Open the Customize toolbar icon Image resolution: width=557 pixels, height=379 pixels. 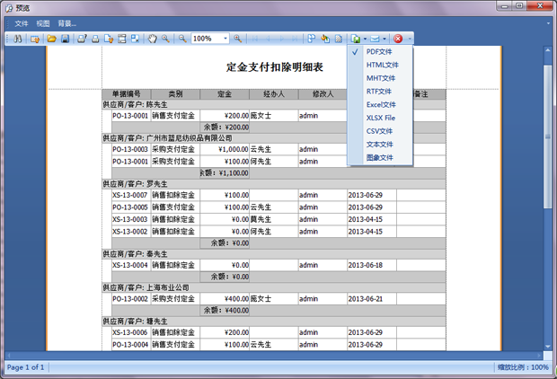(35, 39)
